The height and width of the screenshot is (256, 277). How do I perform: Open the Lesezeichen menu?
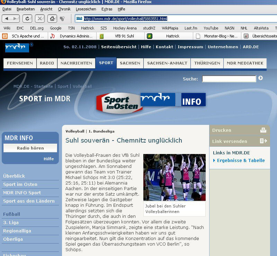tap(86, 9)
